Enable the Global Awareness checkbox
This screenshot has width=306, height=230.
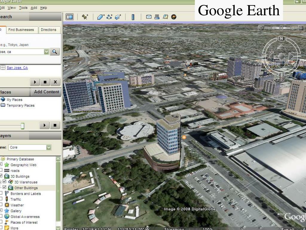1,216
